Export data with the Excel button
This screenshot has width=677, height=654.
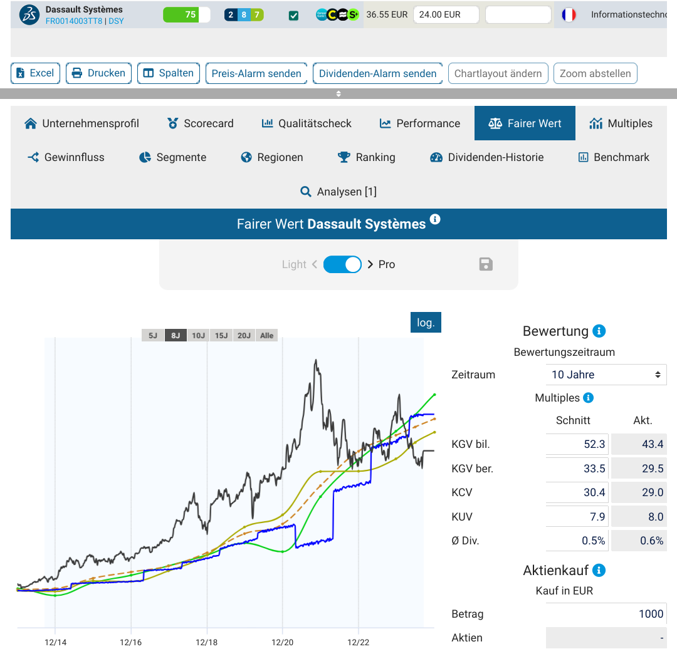(x=35, y=73)
